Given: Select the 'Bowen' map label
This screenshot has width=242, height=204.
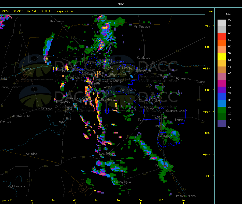Looking at the screenshot, I should pyautogui.click(x=179, y=120).
